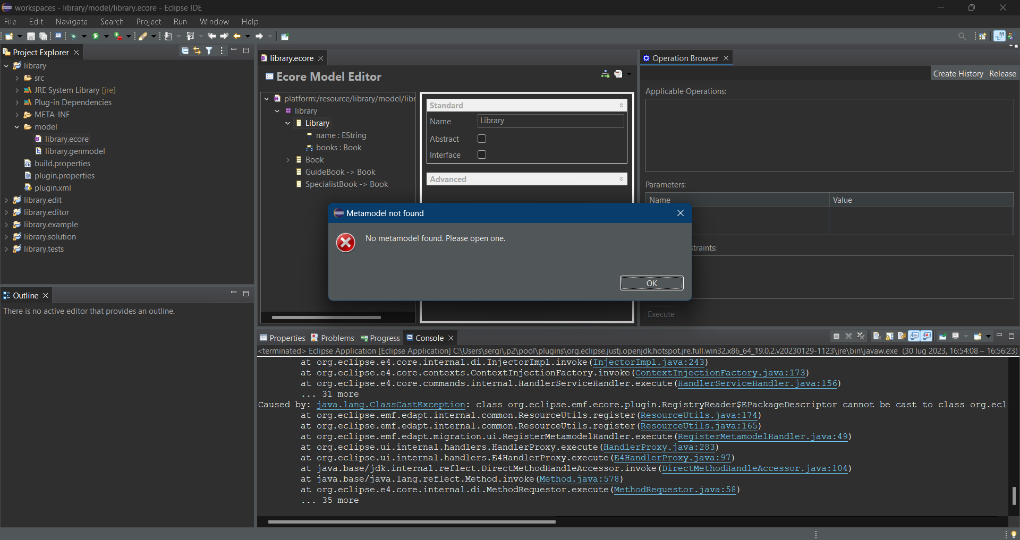Collapse the Standard properties section
The height and width of the screenshot is (540, 1020).
[621, 105]
